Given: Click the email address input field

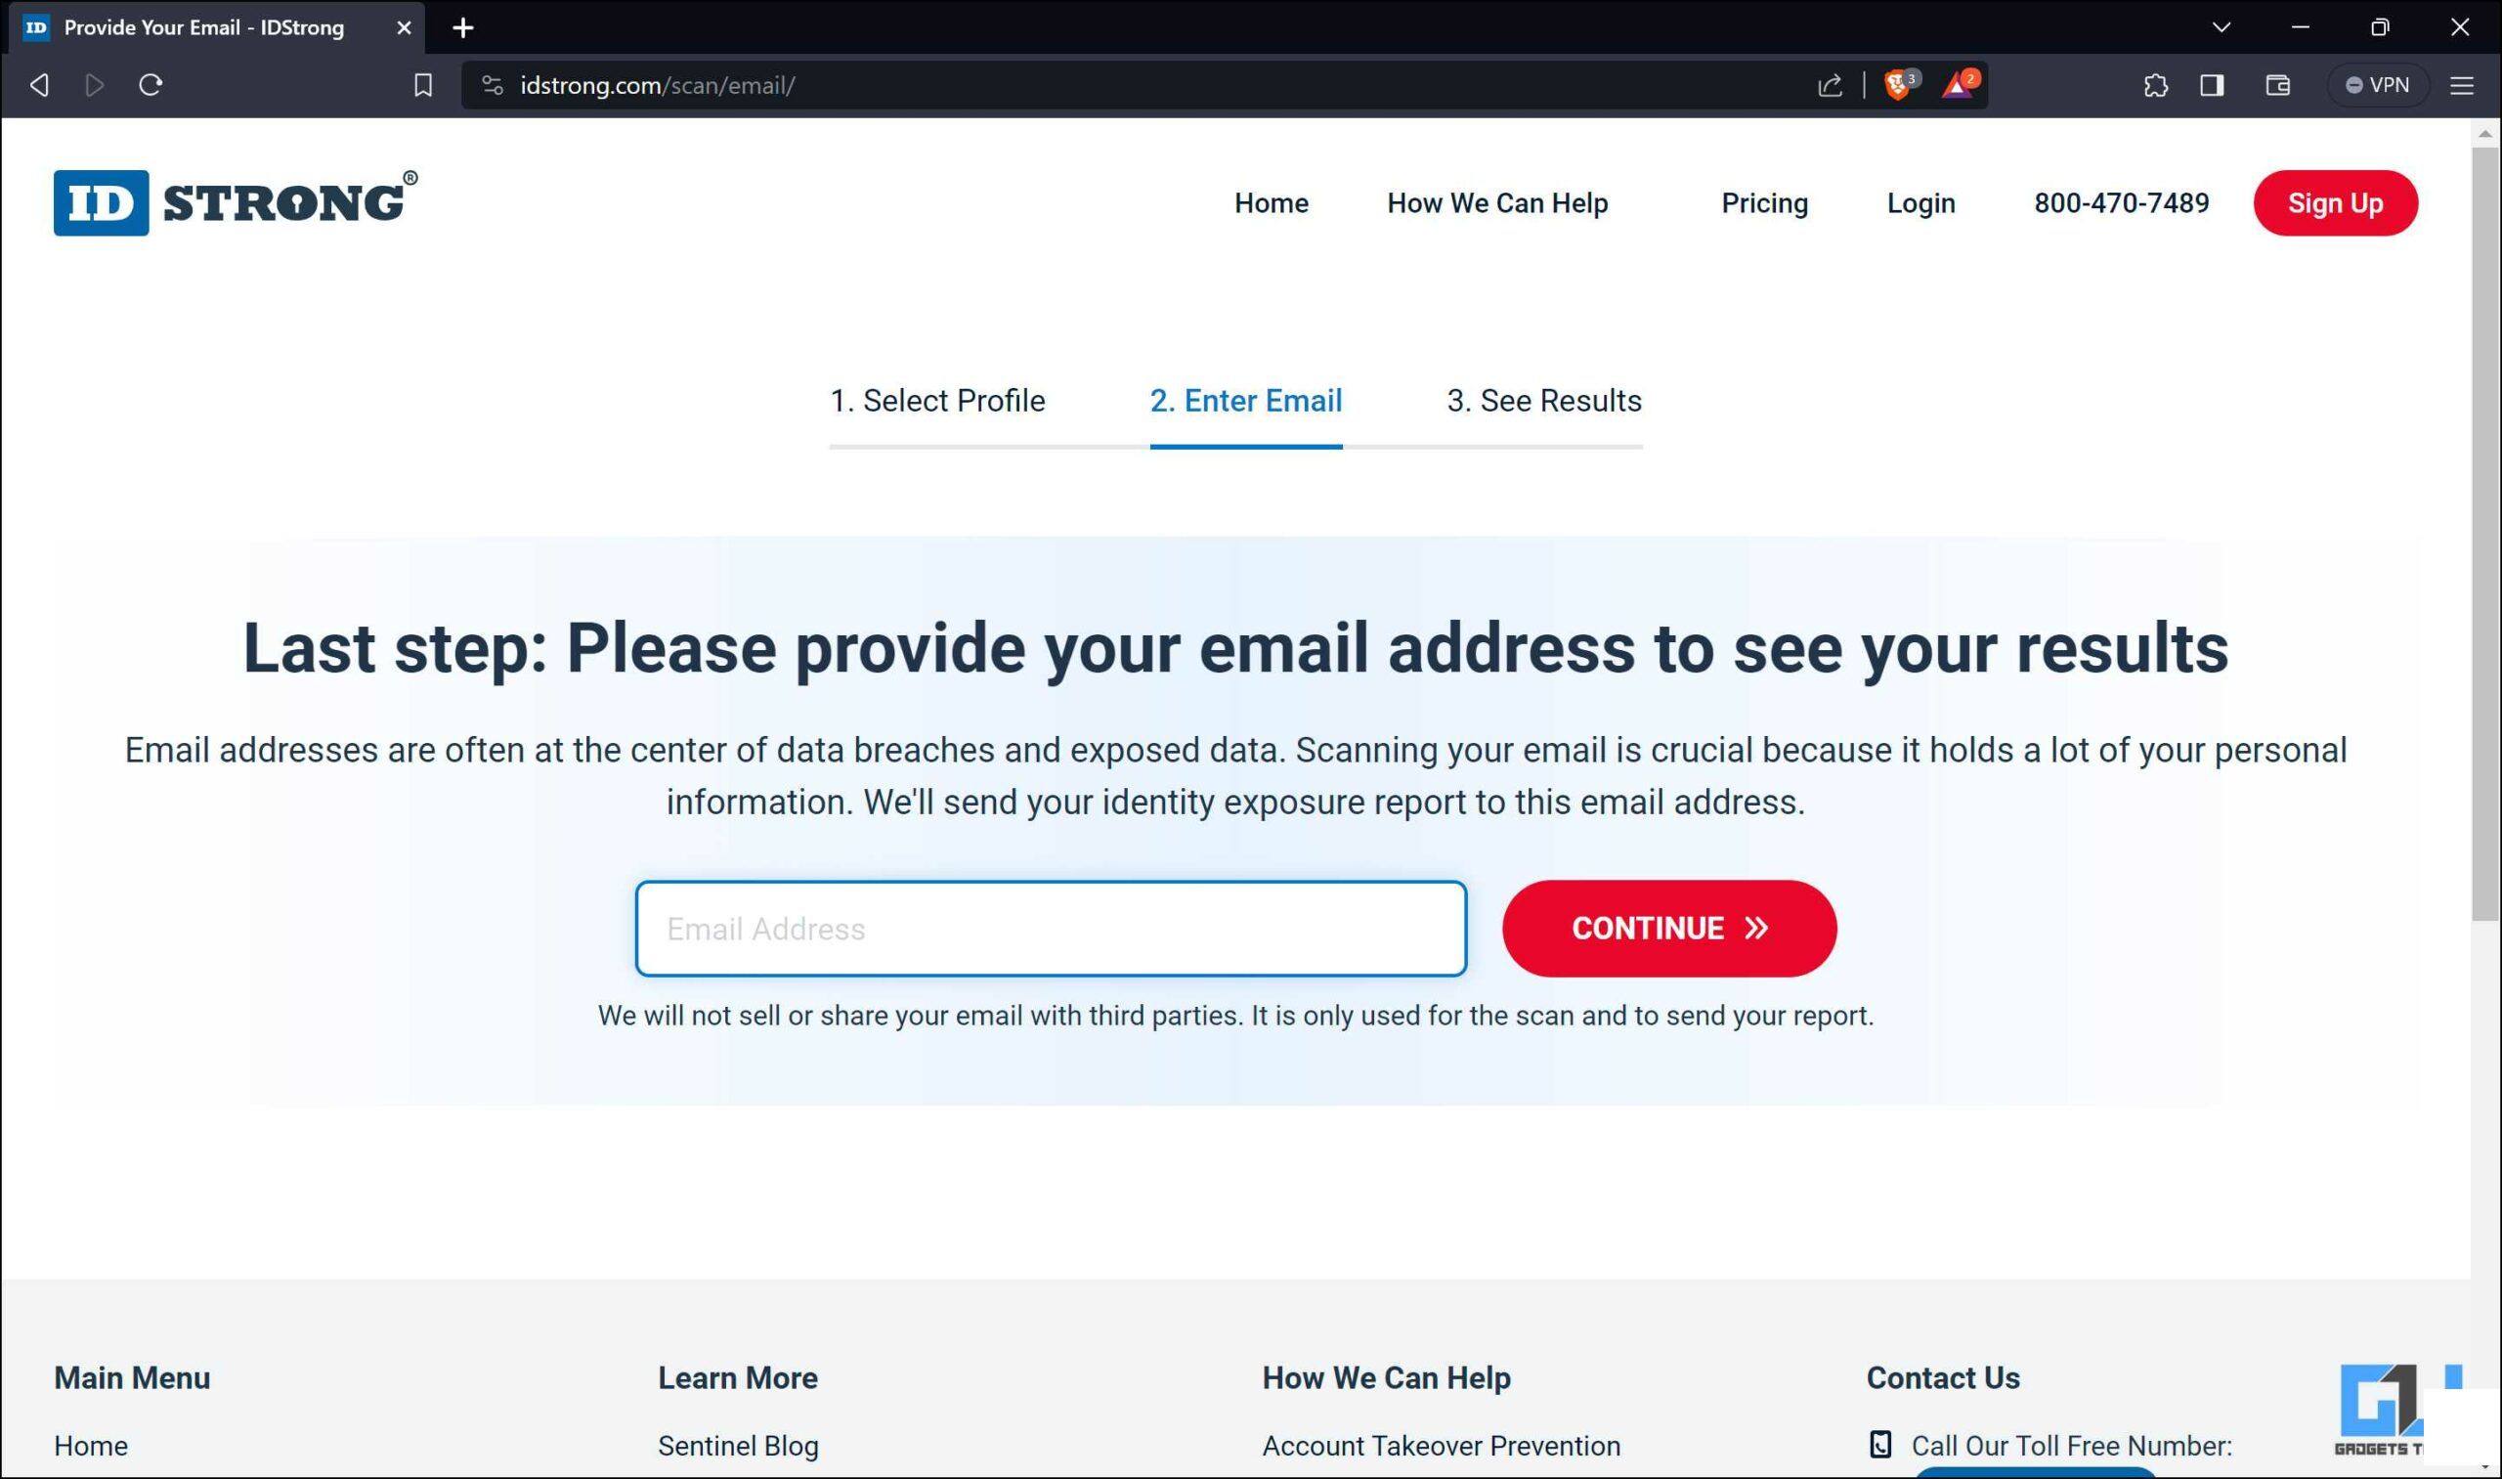Looking at the screenshot, I should point(1051,928).
